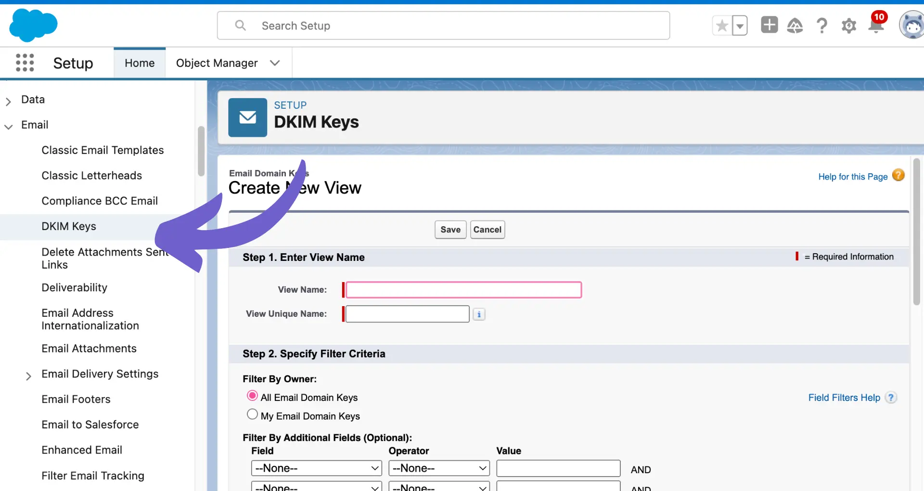The width and height of the screenshot is (924, 491).
Task: Click the main page vertical scrollbar
Action: [916, 232]
